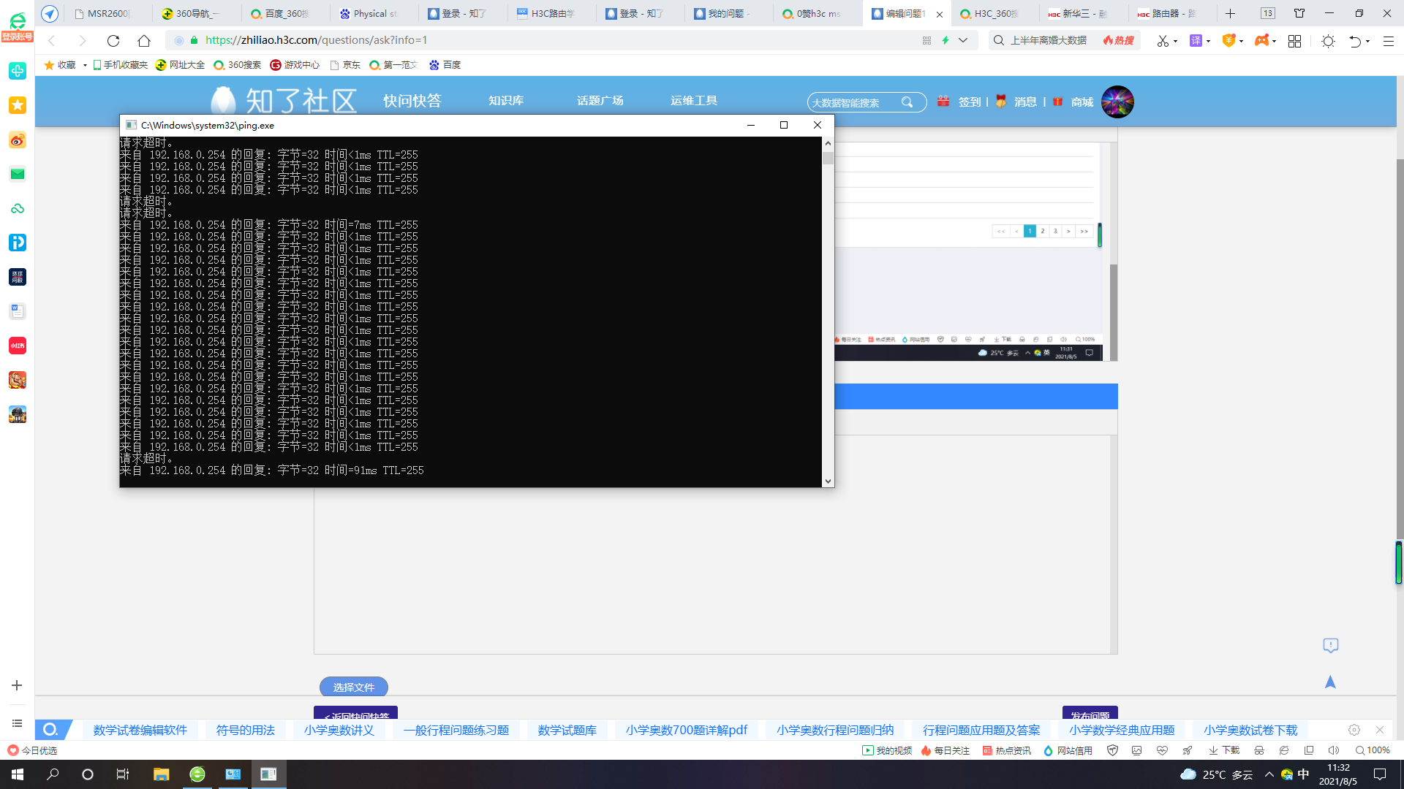Open the extensions grid icon in toolbar
Viewport: 1404px width, 789px height.
pyautogui.click(x=1294, y=41)
